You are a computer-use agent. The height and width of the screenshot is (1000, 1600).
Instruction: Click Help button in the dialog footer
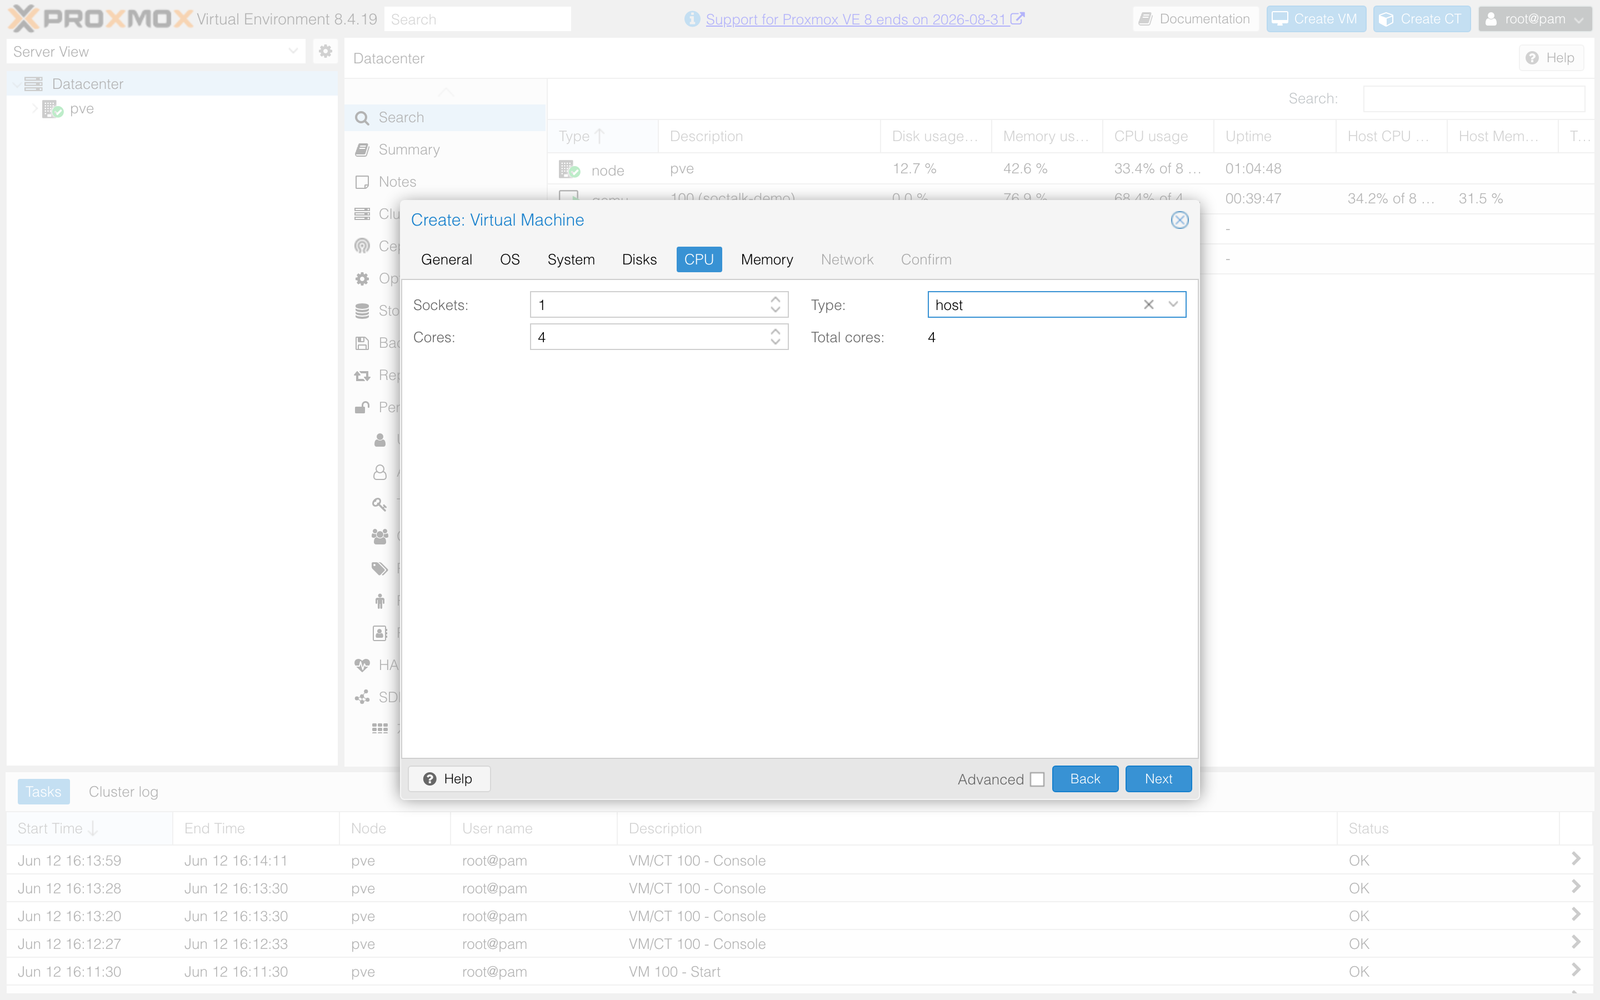[449, 779]
